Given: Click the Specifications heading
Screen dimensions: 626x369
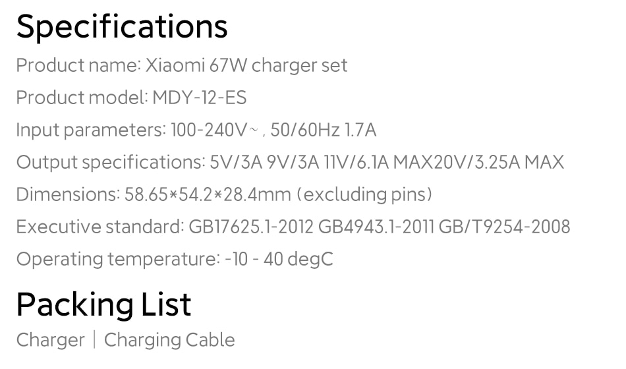Looking at the screenshot, I should (122, 28).
